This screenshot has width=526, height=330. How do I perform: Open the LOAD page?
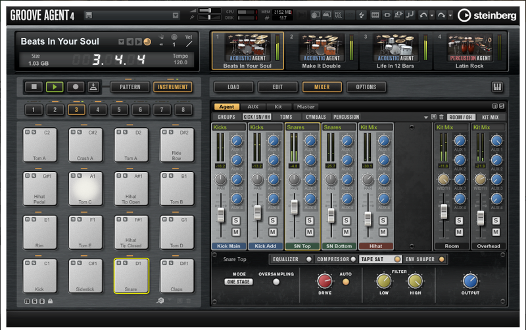click(x=233, y=87)
